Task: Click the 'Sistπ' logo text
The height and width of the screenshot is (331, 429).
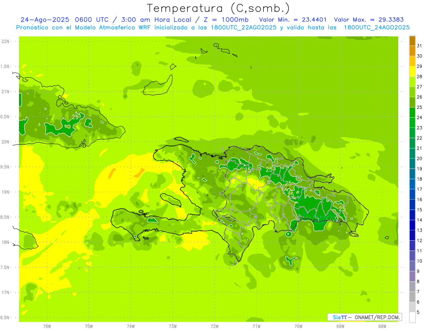Action: (x=340, y=317)
